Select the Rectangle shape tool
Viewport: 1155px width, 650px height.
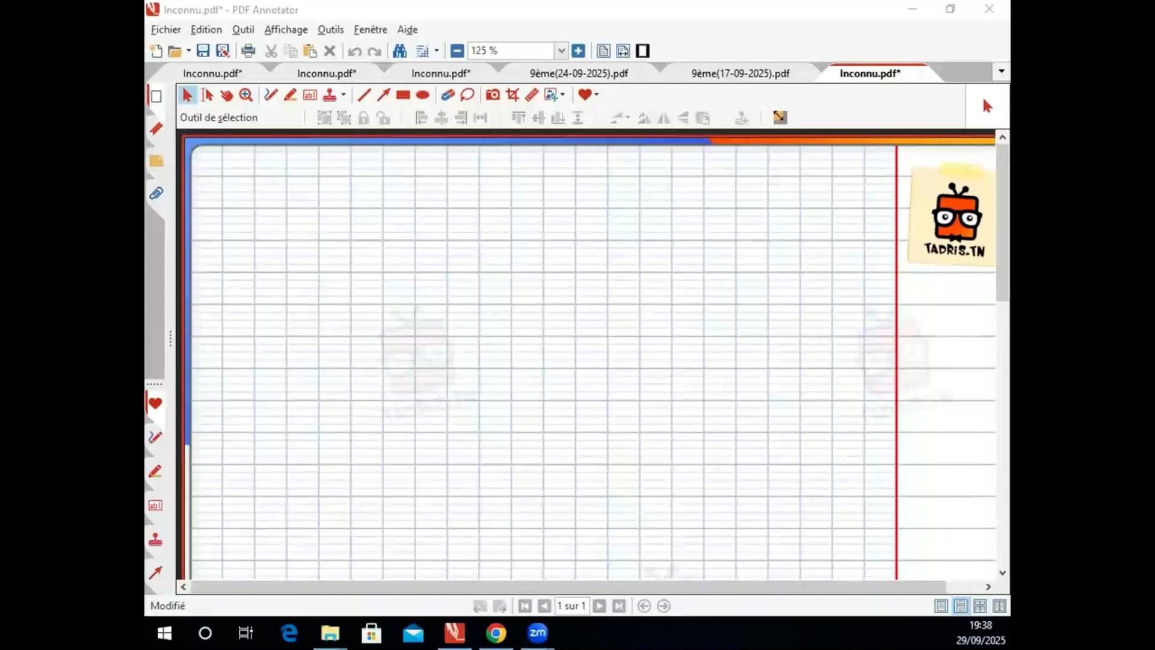[403, 94]
